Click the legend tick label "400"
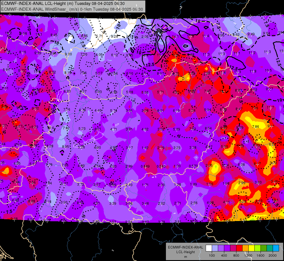Image resolution: width=284 pixels, height=261 pixels. click(224, 255)
